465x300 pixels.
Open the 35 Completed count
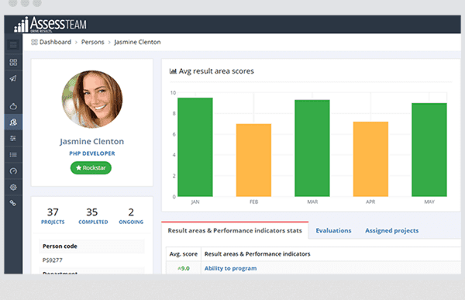pos(93,216)
